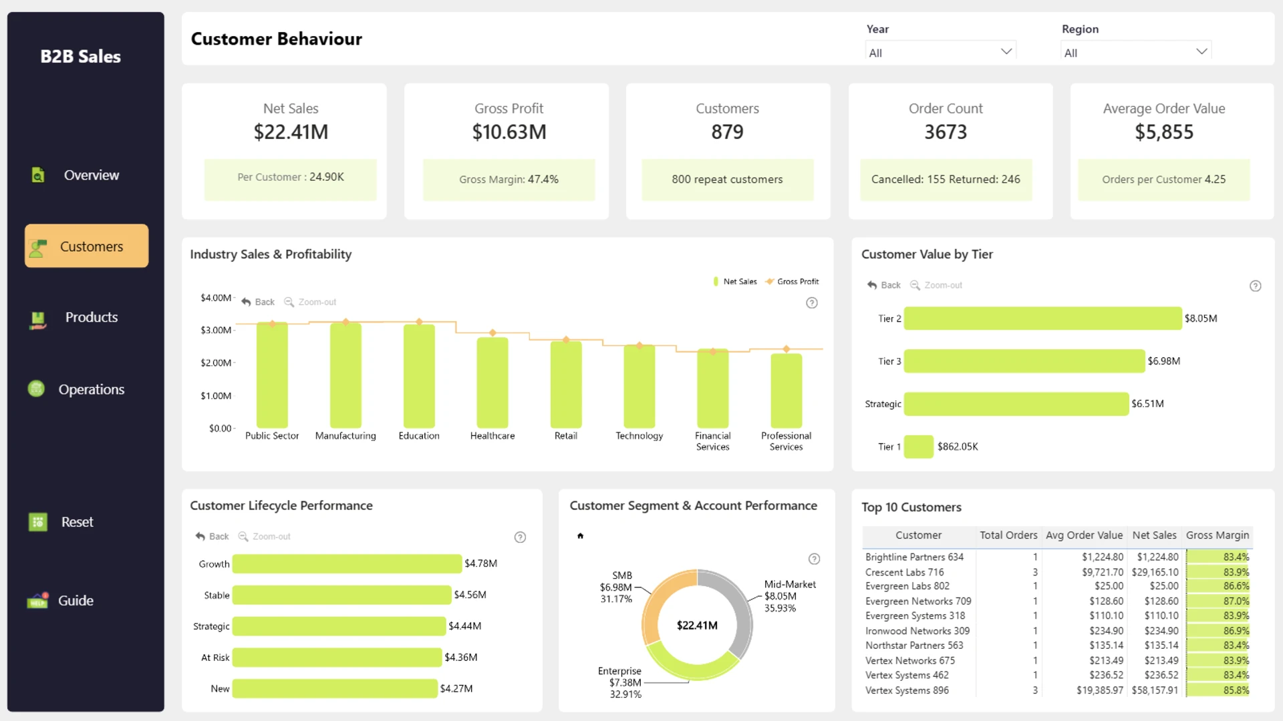Open the Overview page icon
Screen dimensions: 1283x721
(x=38, y=175)
